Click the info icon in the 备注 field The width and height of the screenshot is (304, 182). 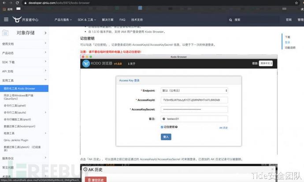(x=164, y=119)
